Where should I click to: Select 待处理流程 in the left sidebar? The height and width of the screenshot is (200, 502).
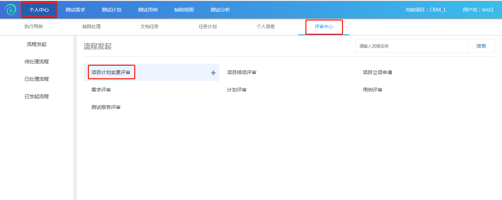(x=37, y=62)
